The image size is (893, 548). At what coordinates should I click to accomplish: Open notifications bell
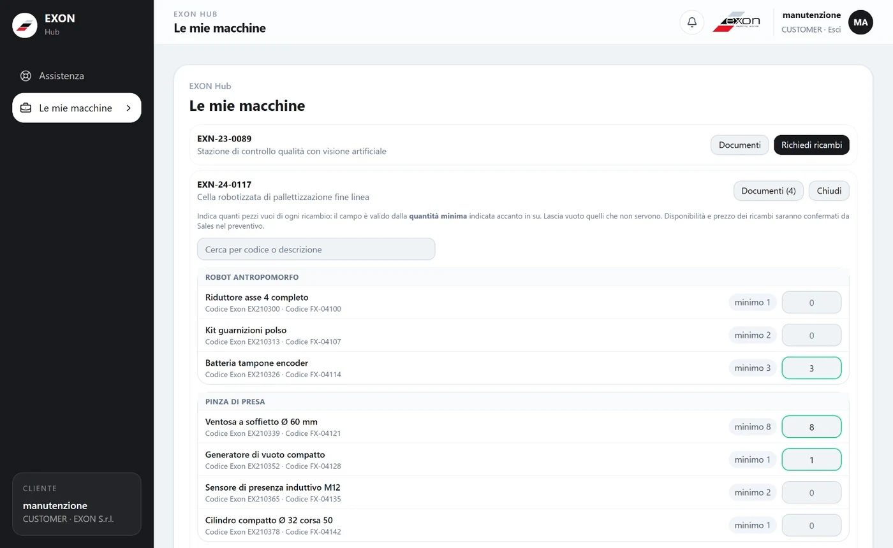[x=692, y=22]
